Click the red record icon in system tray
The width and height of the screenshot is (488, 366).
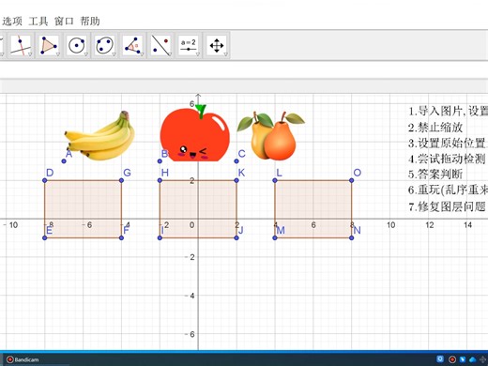(452, 359)
